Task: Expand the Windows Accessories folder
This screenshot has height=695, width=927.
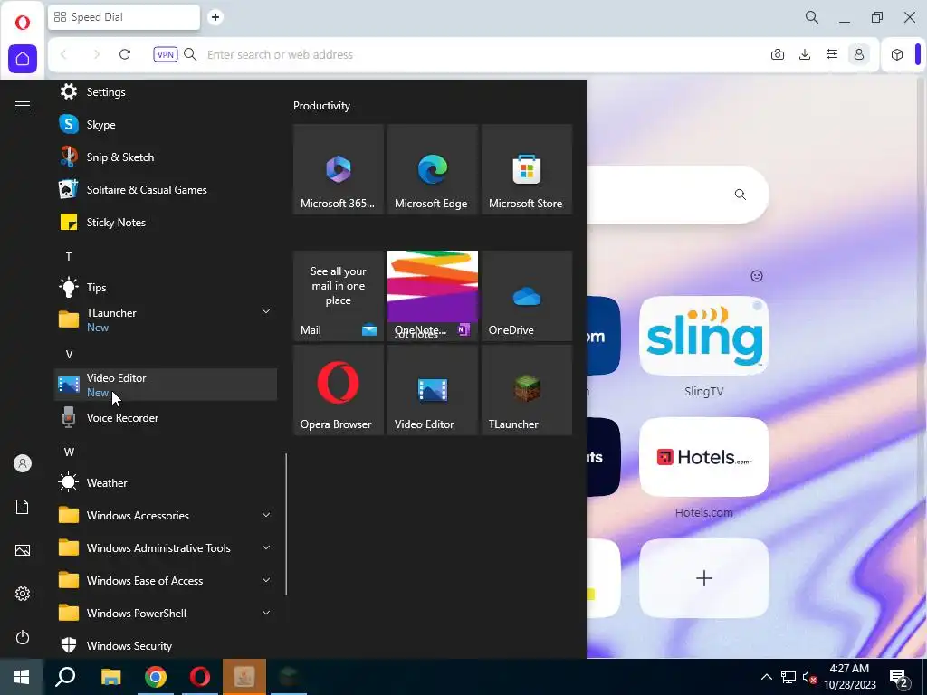Action: 166,515
